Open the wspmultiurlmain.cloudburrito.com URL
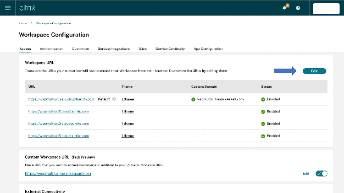 [61, 99]
